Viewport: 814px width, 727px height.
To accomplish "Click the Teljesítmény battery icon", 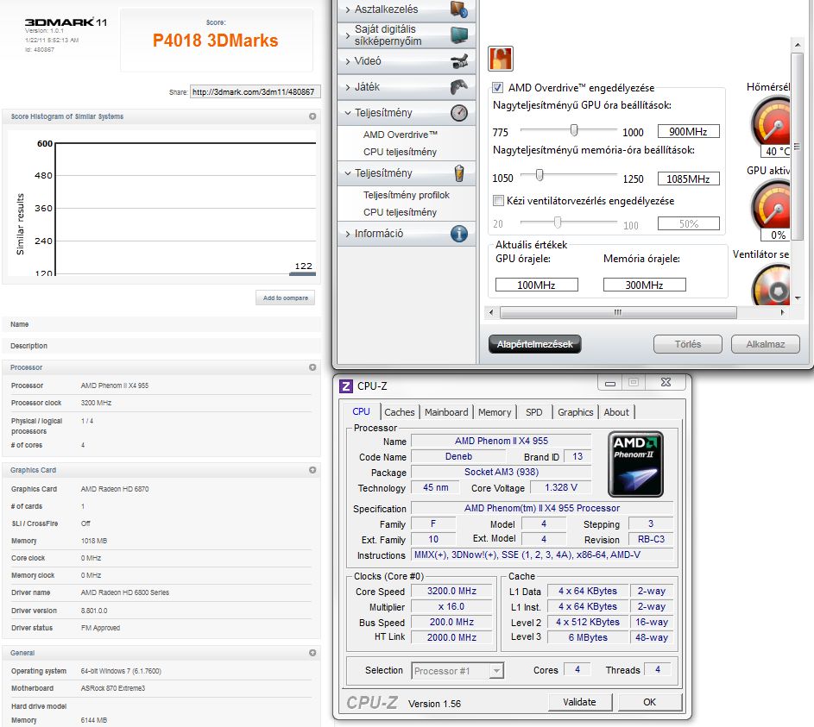I will 459,172.
